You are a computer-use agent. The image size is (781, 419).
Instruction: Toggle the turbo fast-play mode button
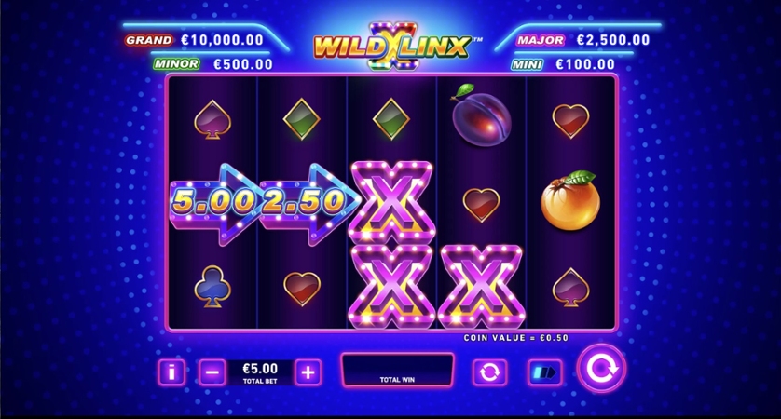(x=545, y=372)
